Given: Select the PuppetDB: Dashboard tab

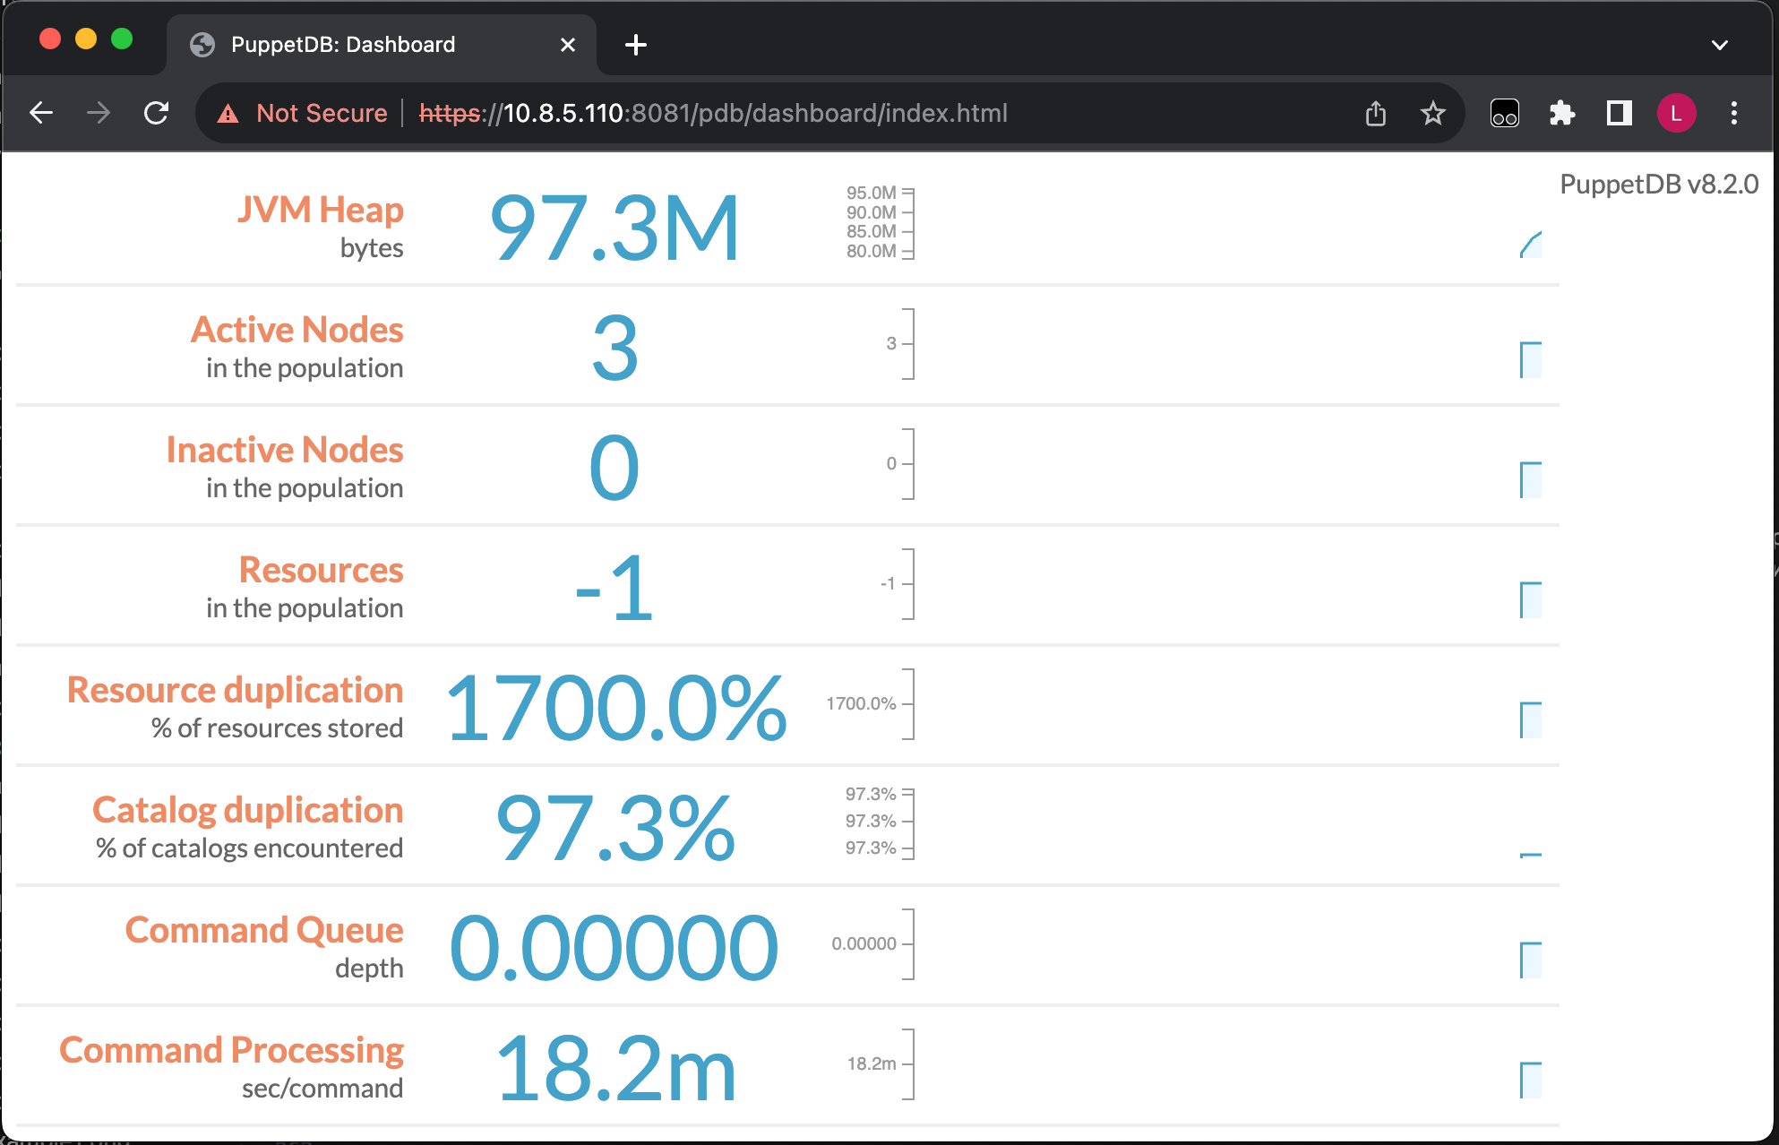Looking at the screenshot, I should 381,45.
